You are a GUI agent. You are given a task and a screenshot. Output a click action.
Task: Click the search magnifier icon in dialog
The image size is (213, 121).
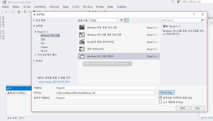click(202, 20)
